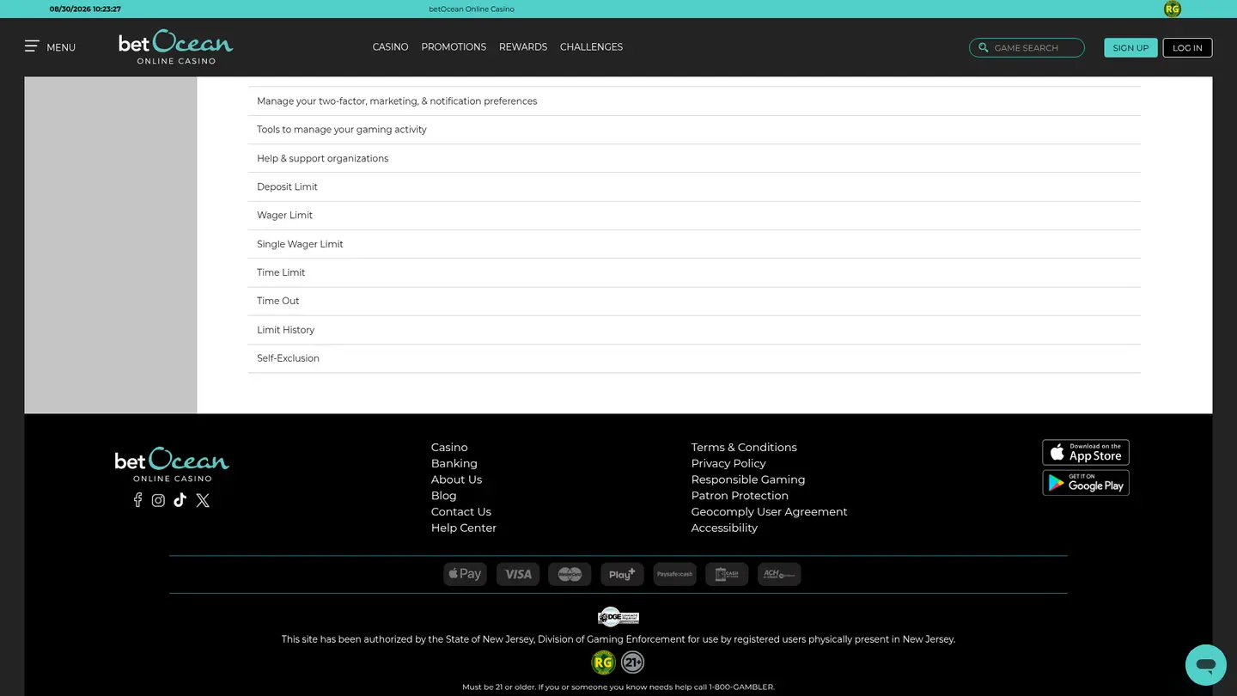
Task: Expand the Wager Limit row
Action: (694, 216)
